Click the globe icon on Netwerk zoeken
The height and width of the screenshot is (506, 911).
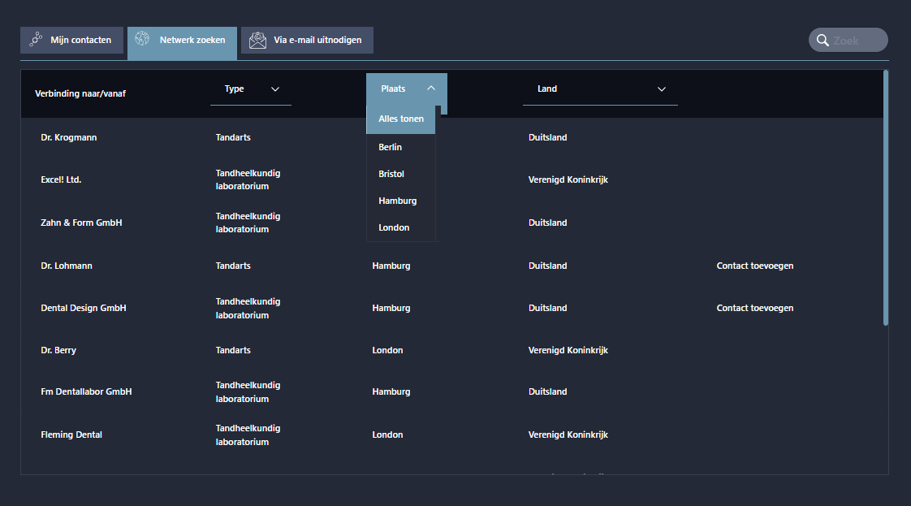(x=142, y=39)
